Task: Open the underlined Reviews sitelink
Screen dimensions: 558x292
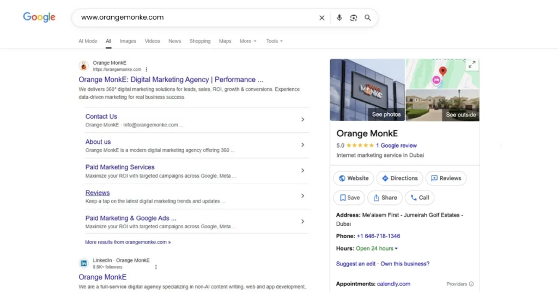Action: (x=98, y=193)
